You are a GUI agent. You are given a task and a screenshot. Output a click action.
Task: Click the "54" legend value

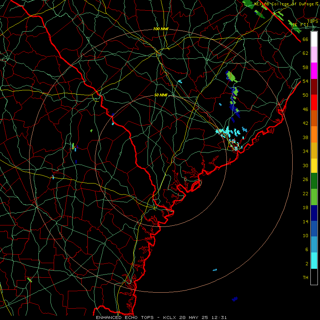(x=305, y=81)
